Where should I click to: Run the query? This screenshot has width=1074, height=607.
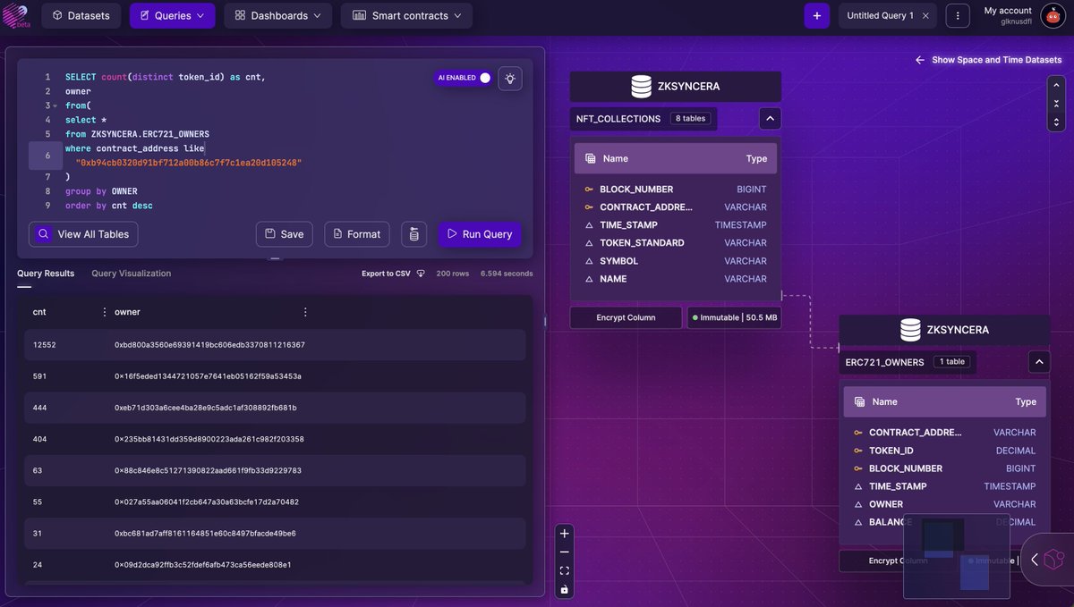[x=480, y=234]
